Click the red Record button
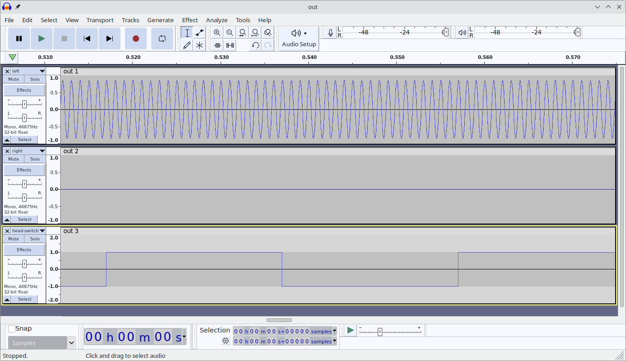The image size is (626, 361). coord(136,39)
